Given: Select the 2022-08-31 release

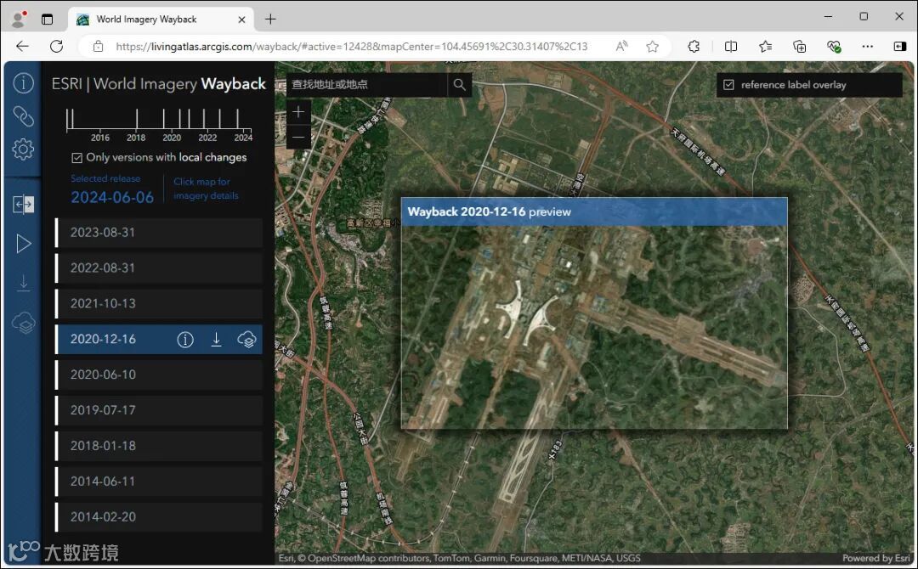Looking at the screenshot, I should coord(159,268).
